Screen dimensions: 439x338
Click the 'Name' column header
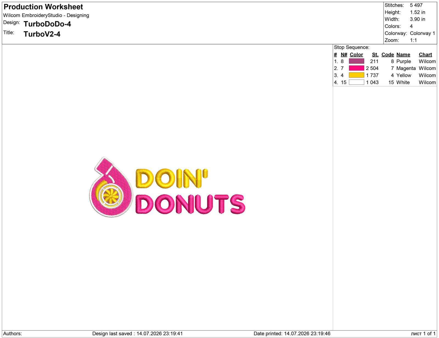(x=403, y=55)
